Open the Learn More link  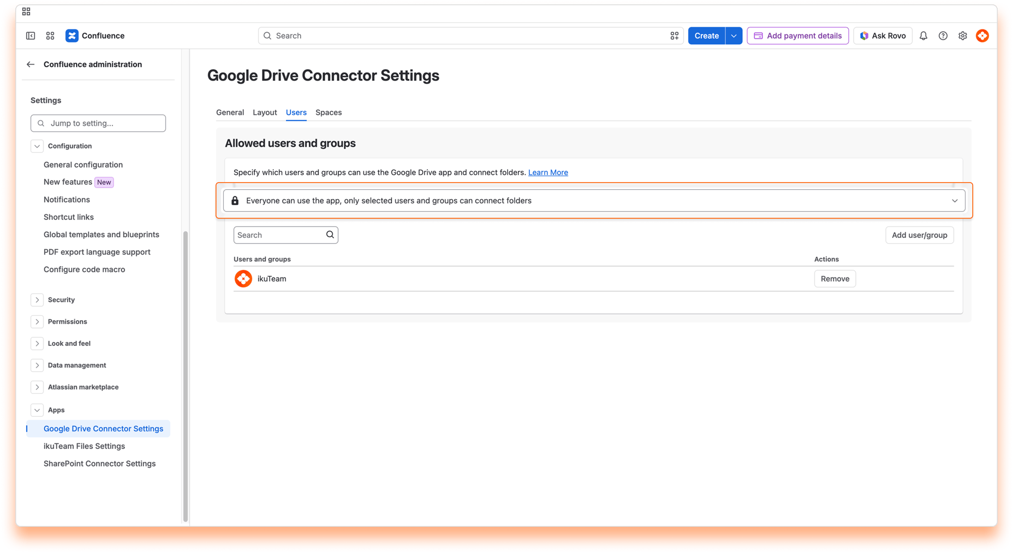pyautogui.click(x=548, y=172)
